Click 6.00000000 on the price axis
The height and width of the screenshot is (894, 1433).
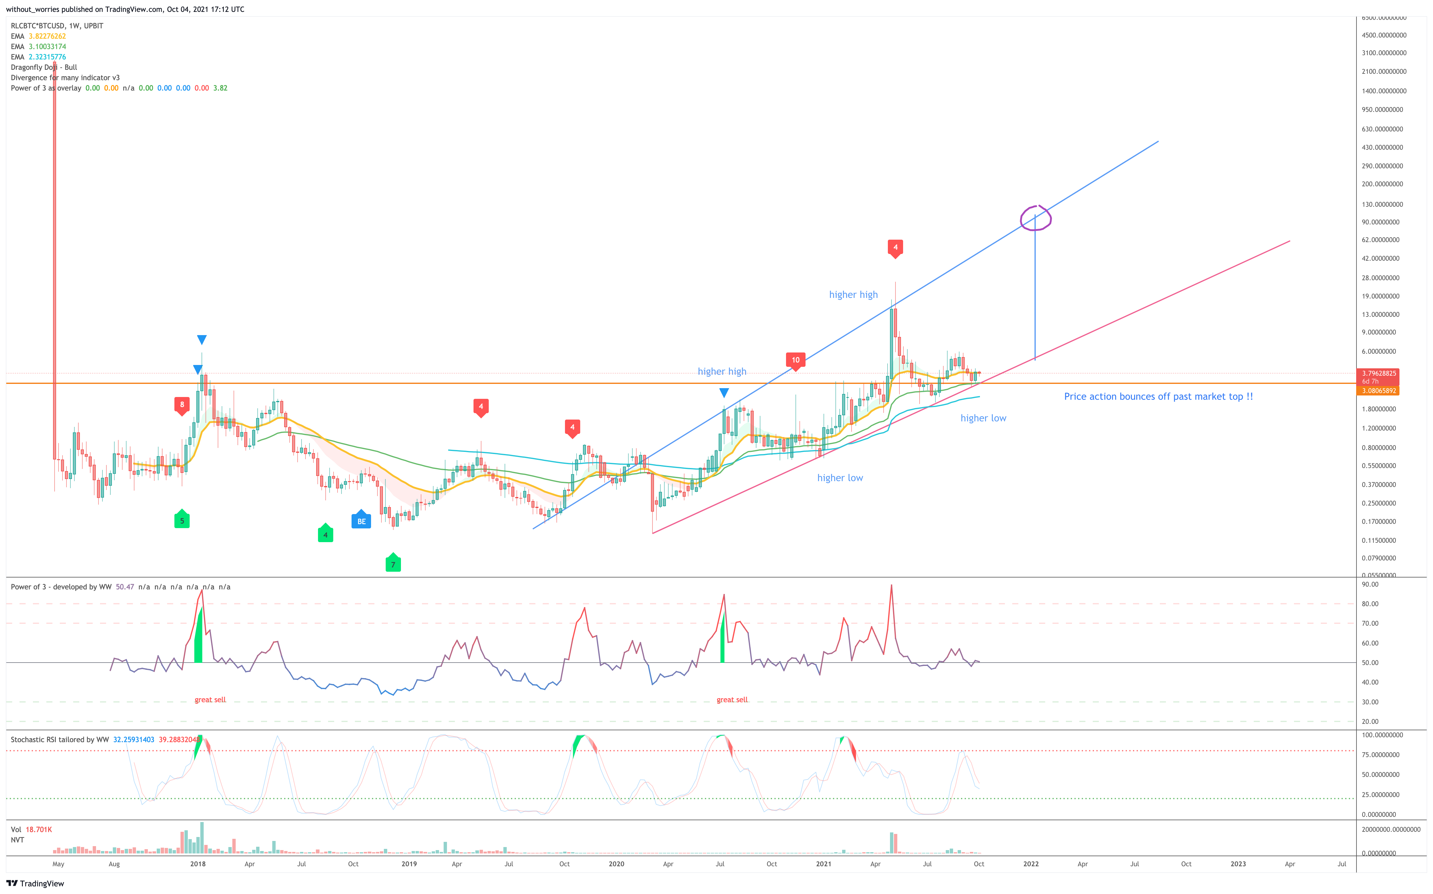pyautogui.click(x=1379, y=351)
